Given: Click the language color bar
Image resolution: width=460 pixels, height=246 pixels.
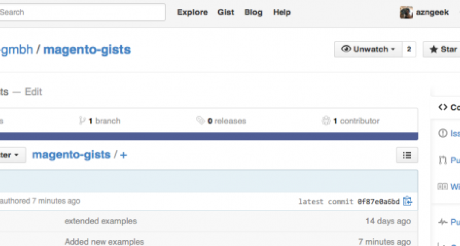Looking at the screenshot, I should click(209, 136).
